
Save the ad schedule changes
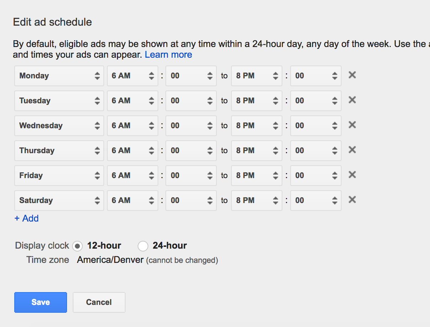(40, 302)
